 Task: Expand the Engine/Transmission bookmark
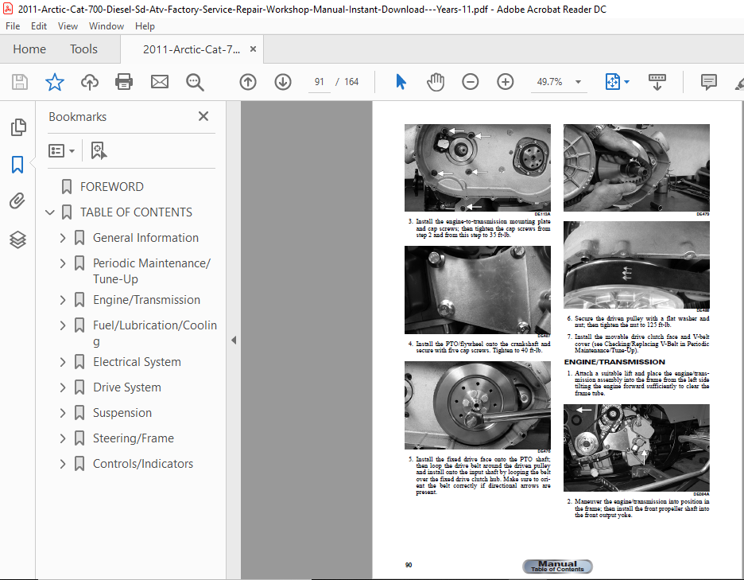point(63,300)
